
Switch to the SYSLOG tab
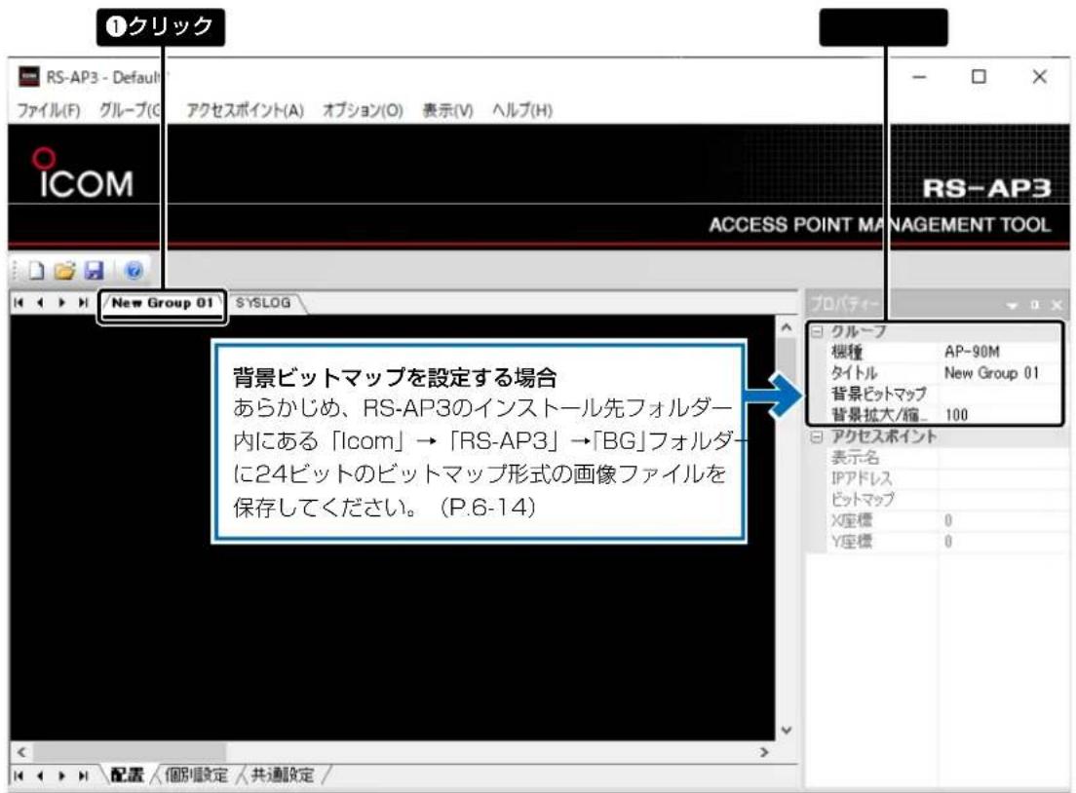click(263, 303)
